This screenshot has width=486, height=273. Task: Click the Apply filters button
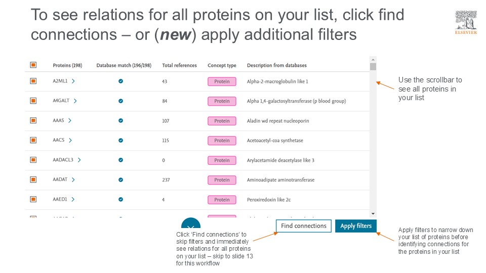[356, 226]
